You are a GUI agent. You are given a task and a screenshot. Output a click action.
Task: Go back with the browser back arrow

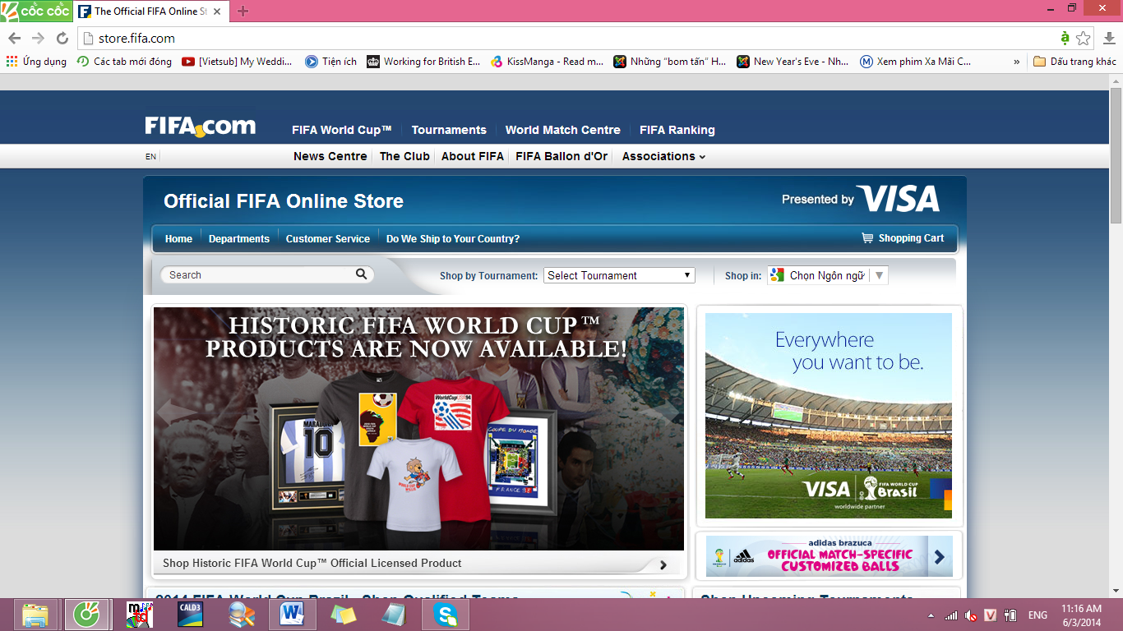[x=14, y=39]
